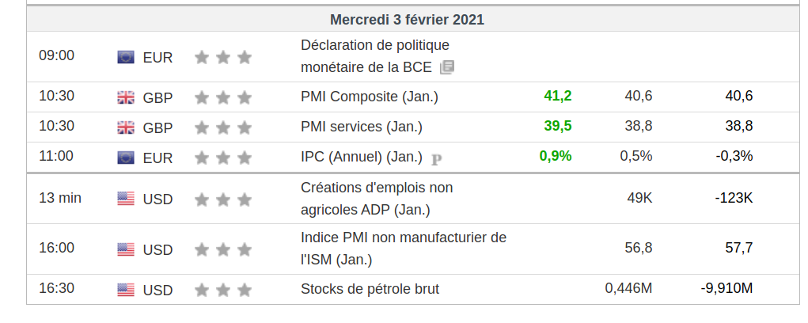This screenshot has height=323, width=808.
Task: Click the EU flag in the 11:00 IPC row
Action: [x=126, y=158]
